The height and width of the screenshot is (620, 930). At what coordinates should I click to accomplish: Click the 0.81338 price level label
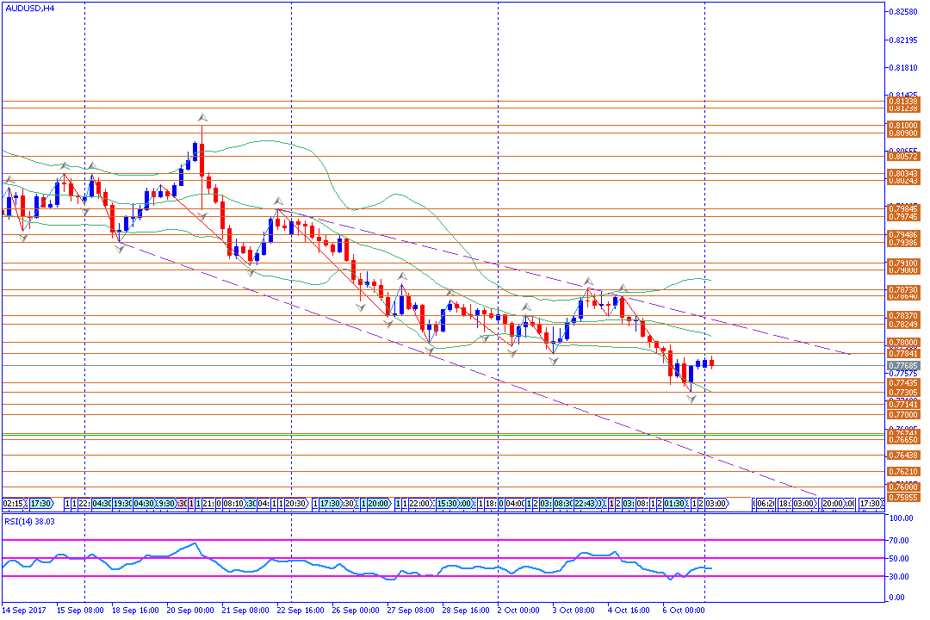(902, 102)
